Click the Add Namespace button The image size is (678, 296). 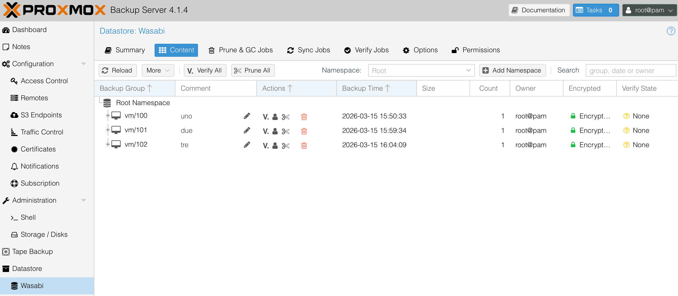pos(512,70)
